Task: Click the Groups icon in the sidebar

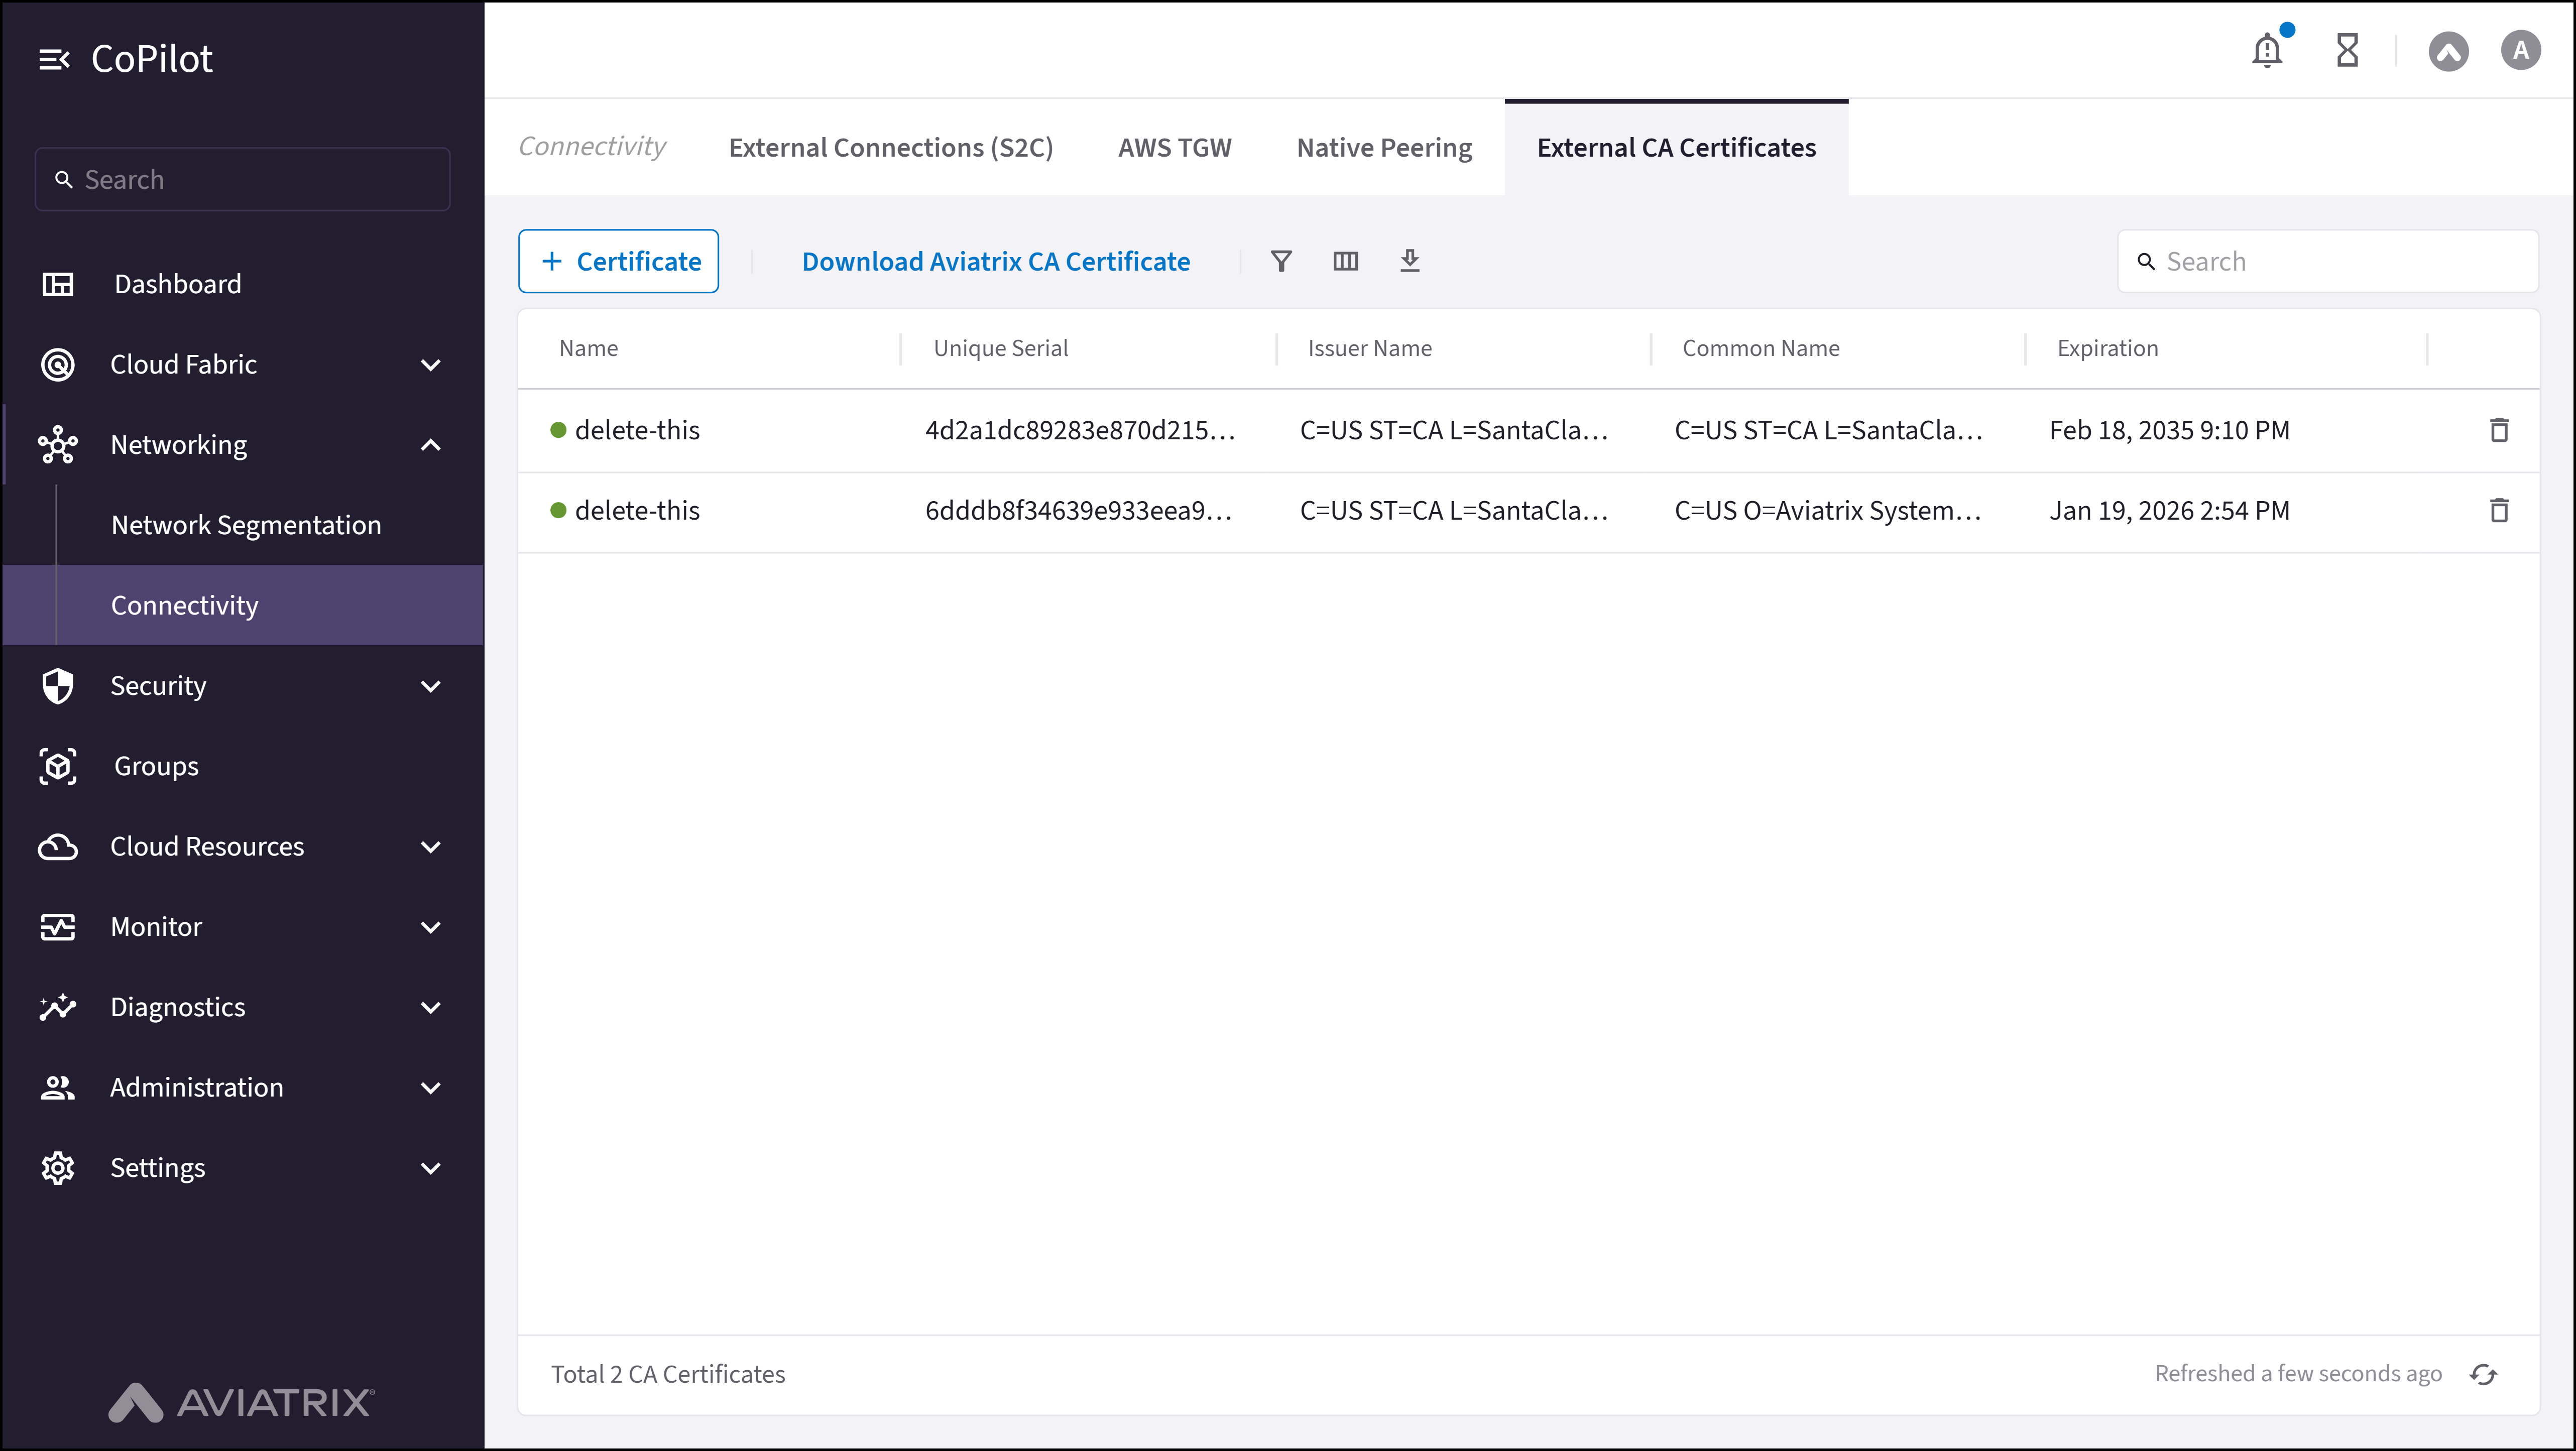Action: click(x=58, y=766)
